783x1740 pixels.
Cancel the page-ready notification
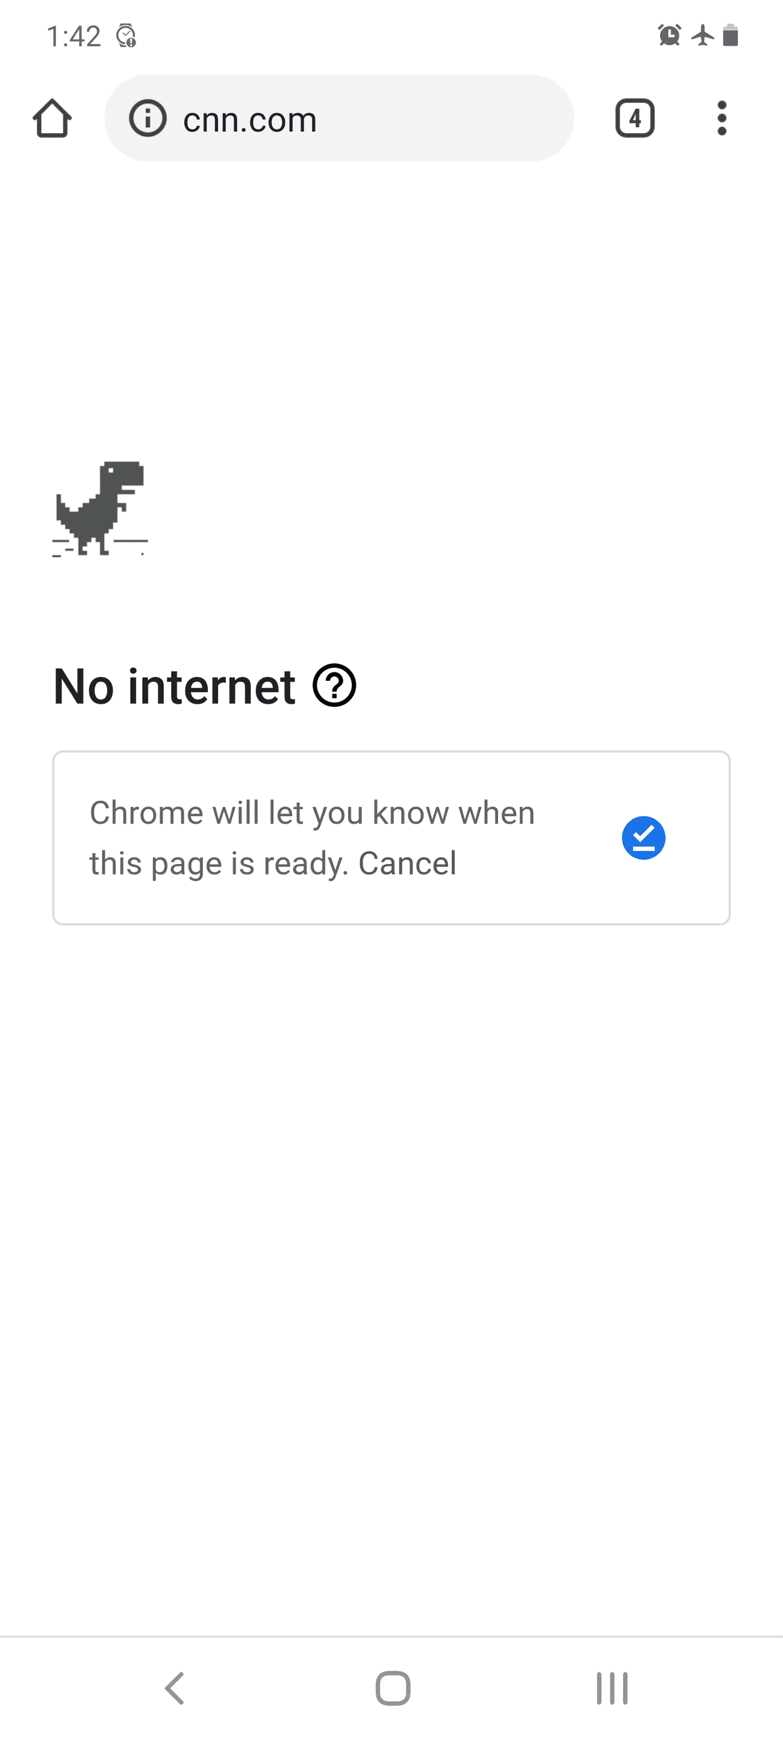(x=407, y=863)
